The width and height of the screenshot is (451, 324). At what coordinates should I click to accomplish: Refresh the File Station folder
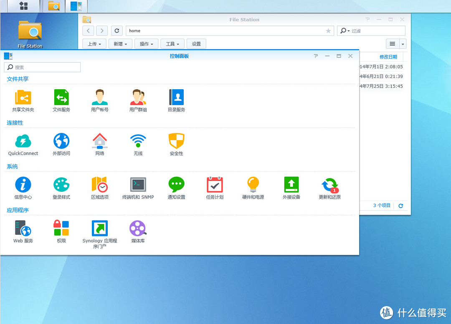click(x=117, y=31)
